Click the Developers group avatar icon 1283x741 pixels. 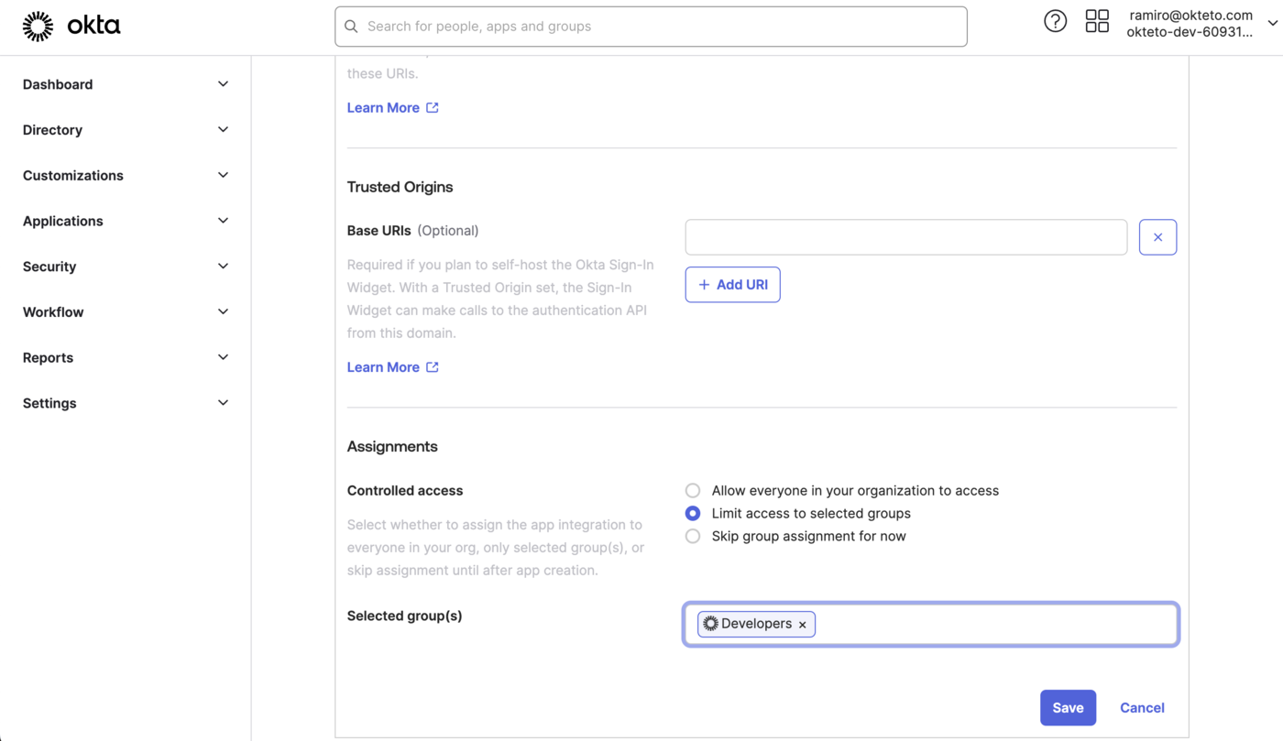coord(710,624)
